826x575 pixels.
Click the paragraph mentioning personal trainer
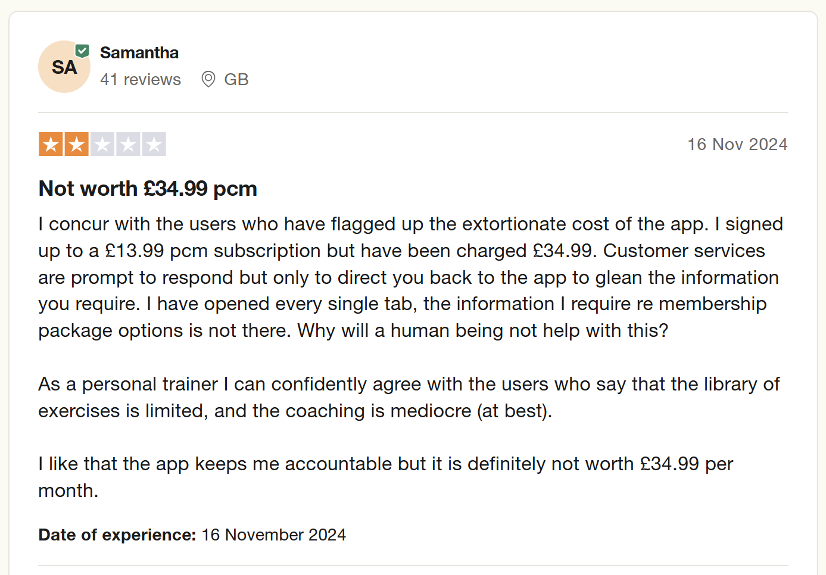[409, 397]
